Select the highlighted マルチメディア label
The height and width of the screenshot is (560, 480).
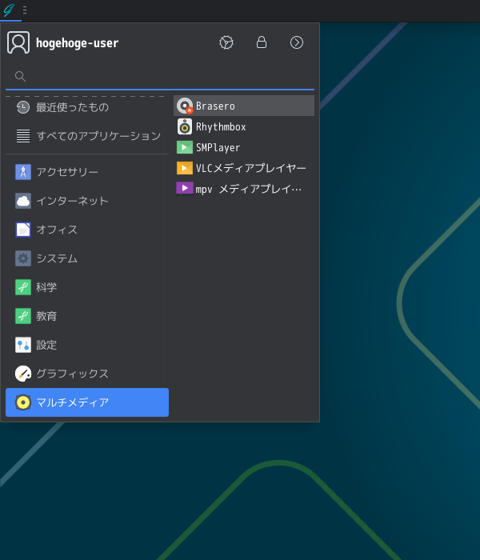click(x=73, y=402)
